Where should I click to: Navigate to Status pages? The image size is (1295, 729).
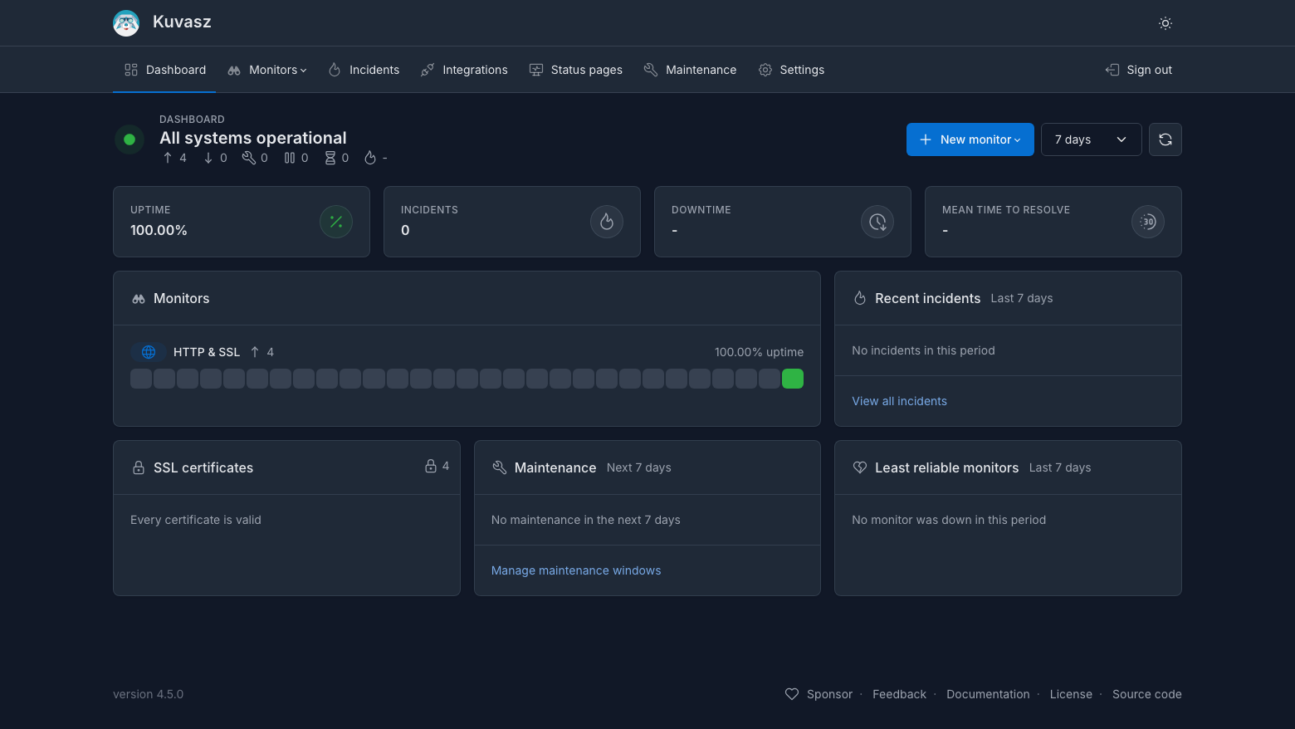point(576,70)
